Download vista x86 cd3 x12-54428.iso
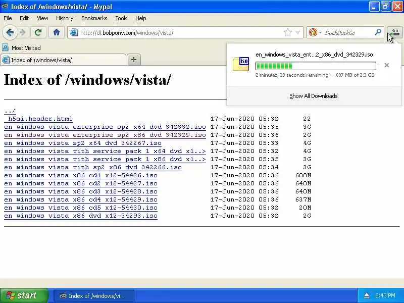Image resolution: width=404 pixels, height=303 pixels. pos(81,192)
